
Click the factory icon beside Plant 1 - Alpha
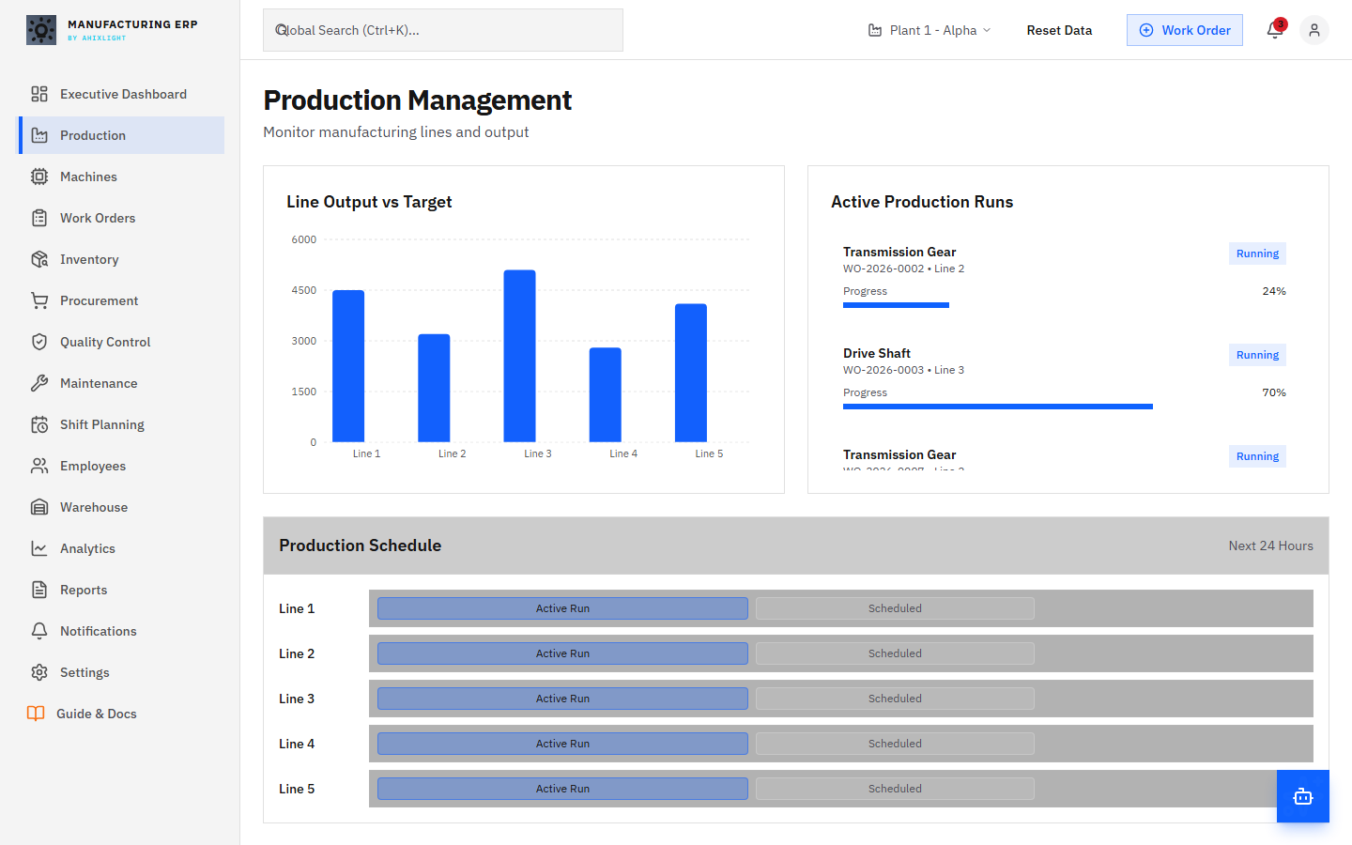[875, 30]
